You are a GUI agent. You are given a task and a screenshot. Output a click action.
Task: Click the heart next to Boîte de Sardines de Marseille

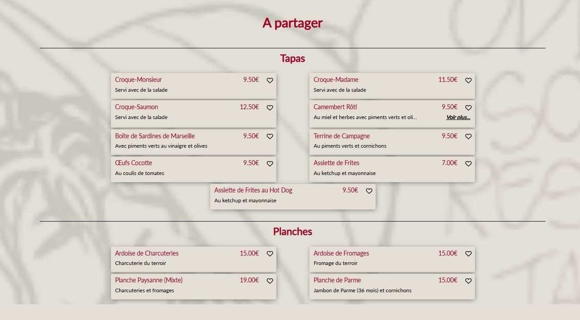(x=270, y=137)
